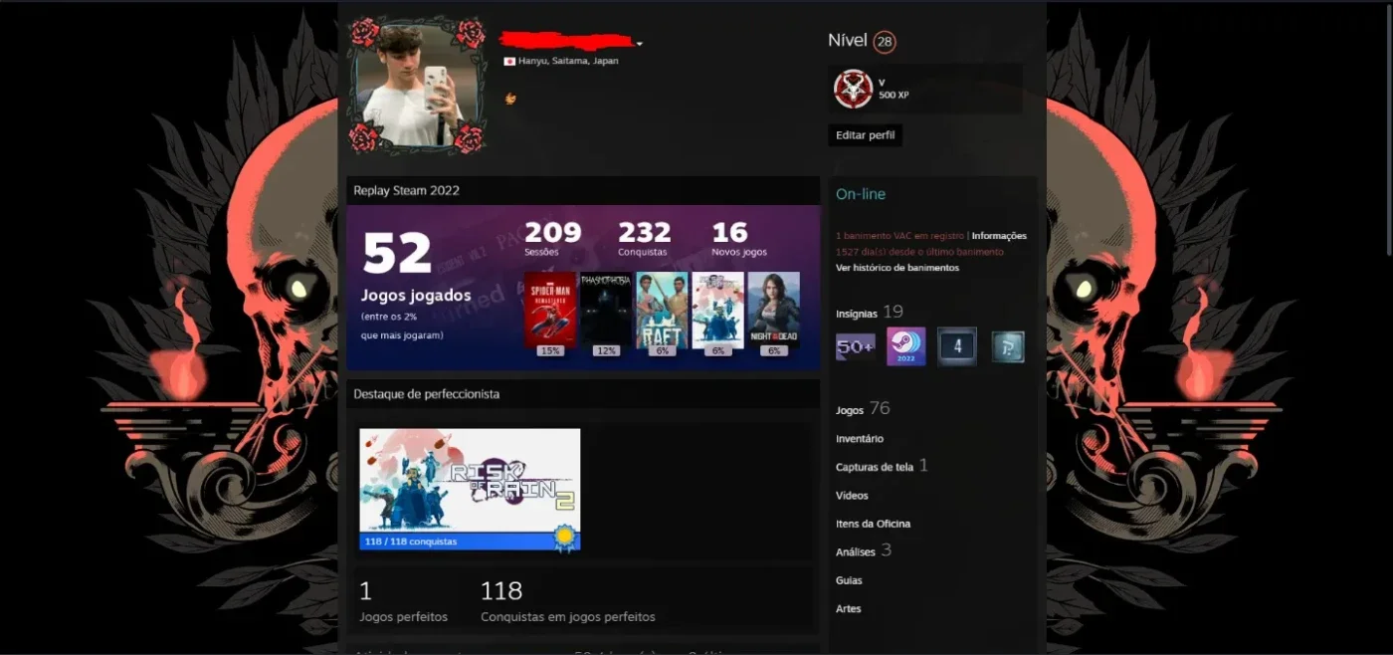This screenshot has width=1393, height=655.
Task: Open the Análises 3 link
Action: click(x=864, y=550)
